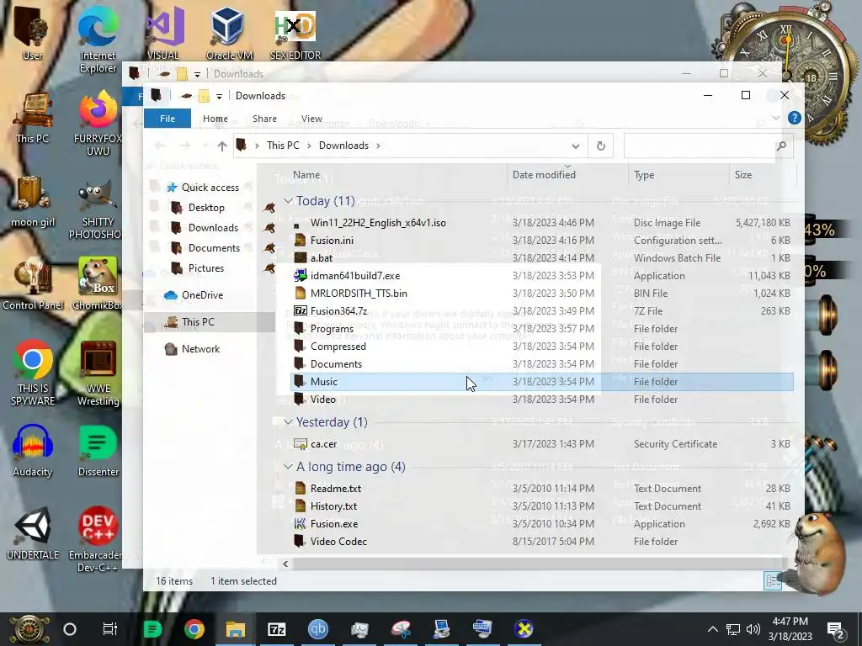Click the Chrome taskbar icon

tap(194, 629)
